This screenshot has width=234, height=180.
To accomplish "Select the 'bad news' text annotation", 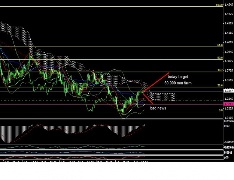I will (158, 108).
